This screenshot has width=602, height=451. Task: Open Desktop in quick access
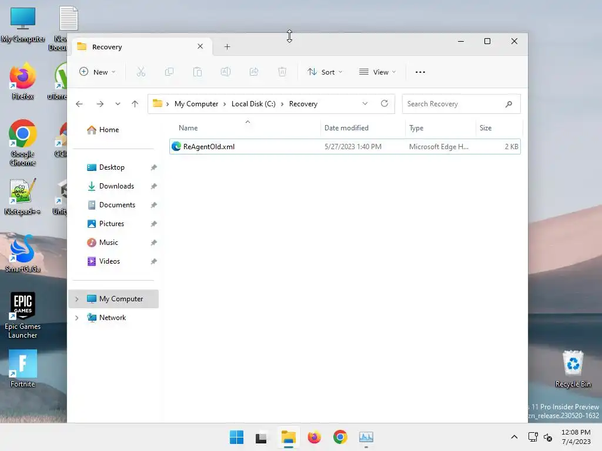coord(112,167)
